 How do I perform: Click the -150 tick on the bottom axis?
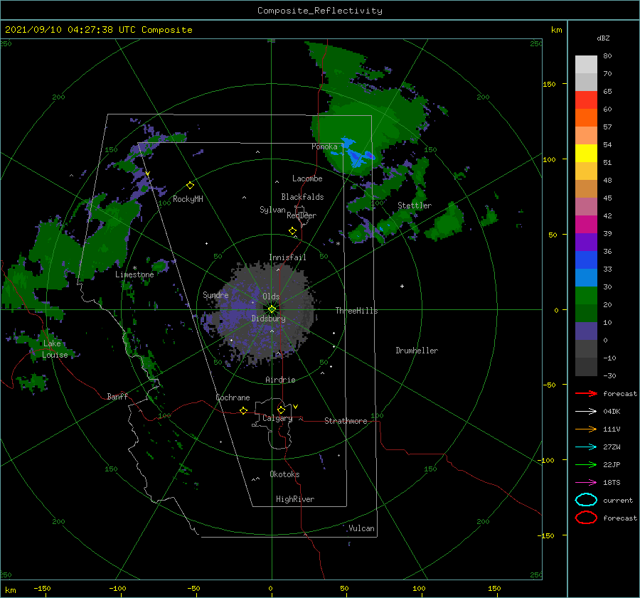coord(42,588)
